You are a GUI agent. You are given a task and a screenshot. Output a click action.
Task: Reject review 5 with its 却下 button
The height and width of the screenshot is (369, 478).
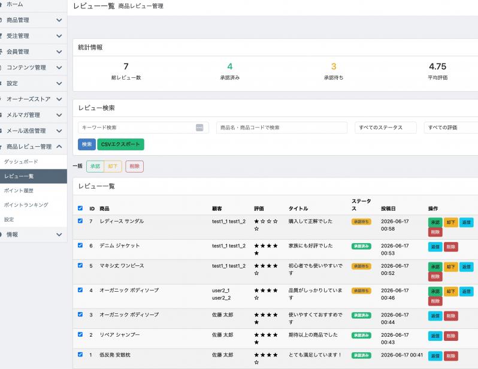(451, 267)
